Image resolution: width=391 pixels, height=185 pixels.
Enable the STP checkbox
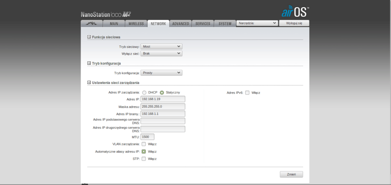click(144, 159)
